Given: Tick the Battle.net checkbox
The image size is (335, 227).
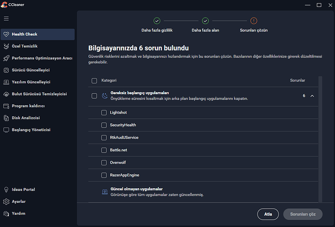Looking at the screenshot, I should [x=104, y=150].
